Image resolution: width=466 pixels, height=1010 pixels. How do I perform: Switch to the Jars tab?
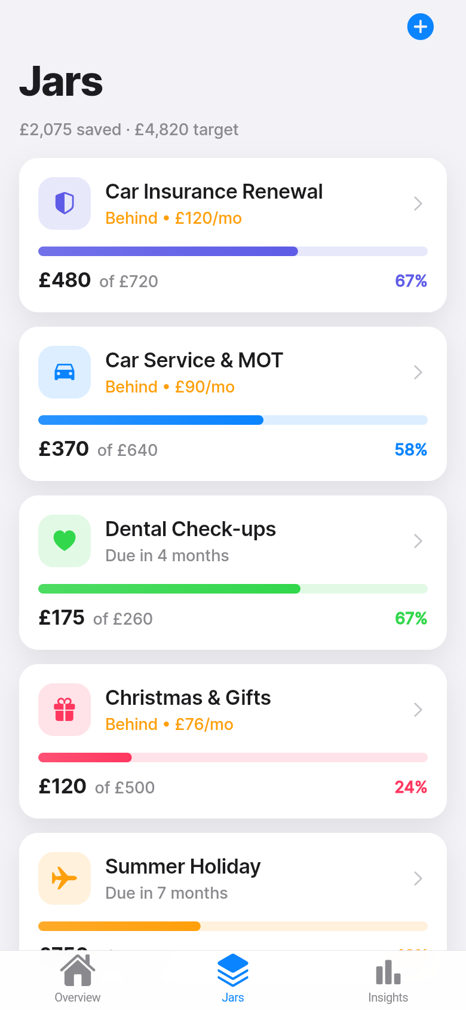point(233,978)
